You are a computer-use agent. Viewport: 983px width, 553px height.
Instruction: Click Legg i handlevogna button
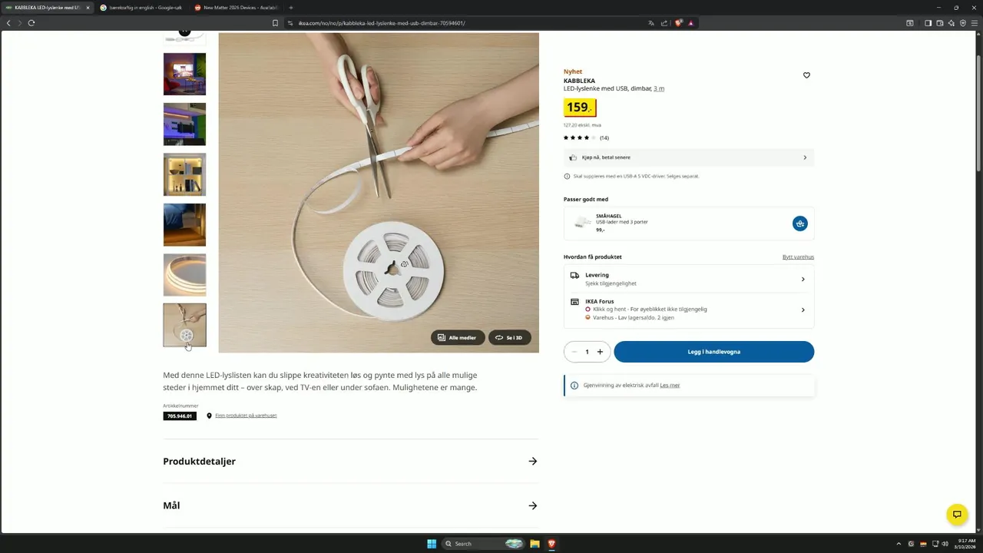[x=714, y=352]
